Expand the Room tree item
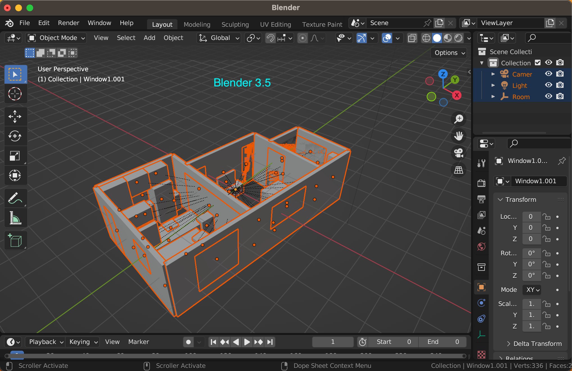The image size is (572, 371). click(x=493, y=97)
